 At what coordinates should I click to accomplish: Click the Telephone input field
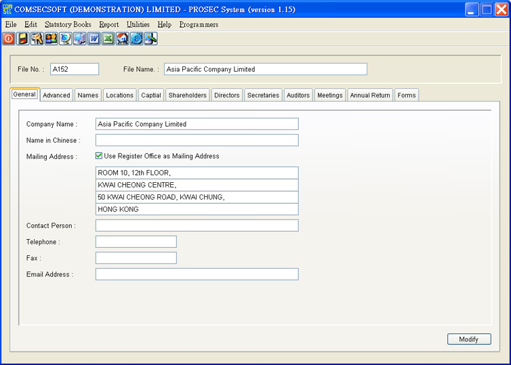[x=136, y=242]
